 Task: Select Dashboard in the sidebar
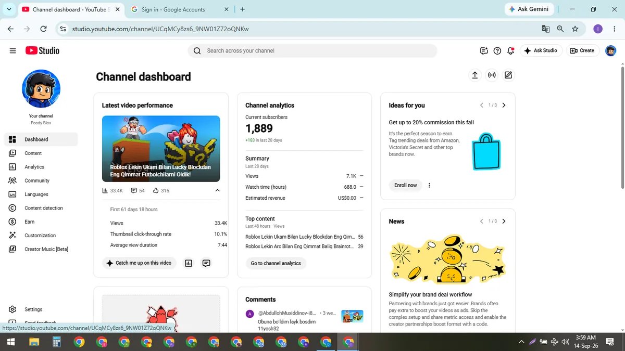41,139
